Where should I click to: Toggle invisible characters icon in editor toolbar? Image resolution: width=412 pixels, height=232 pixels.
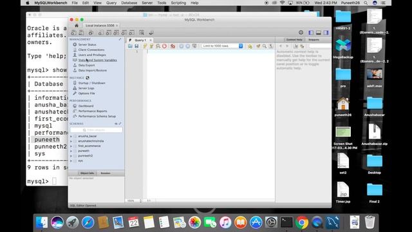[271, 46]
